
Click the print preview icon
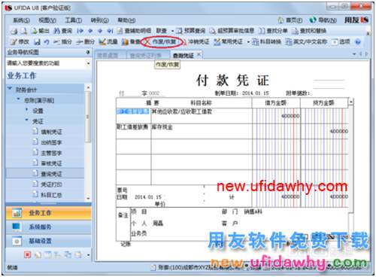coord(24,31)
